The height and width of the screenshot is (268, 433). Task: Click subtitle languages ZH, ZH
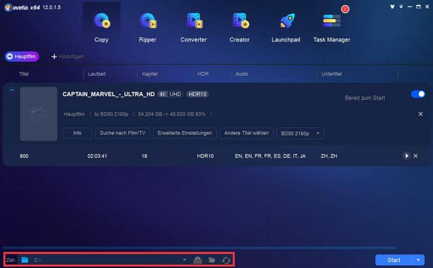(329, 156)
